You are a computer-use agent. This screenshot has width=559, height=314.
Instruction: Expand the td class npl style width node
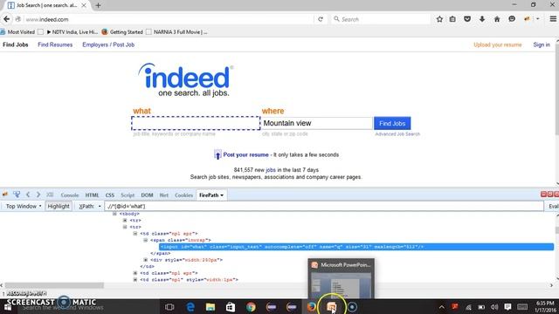(135, 280)
